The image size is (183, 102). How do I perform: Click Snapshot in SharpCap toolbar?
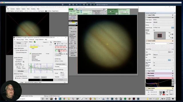41,11
